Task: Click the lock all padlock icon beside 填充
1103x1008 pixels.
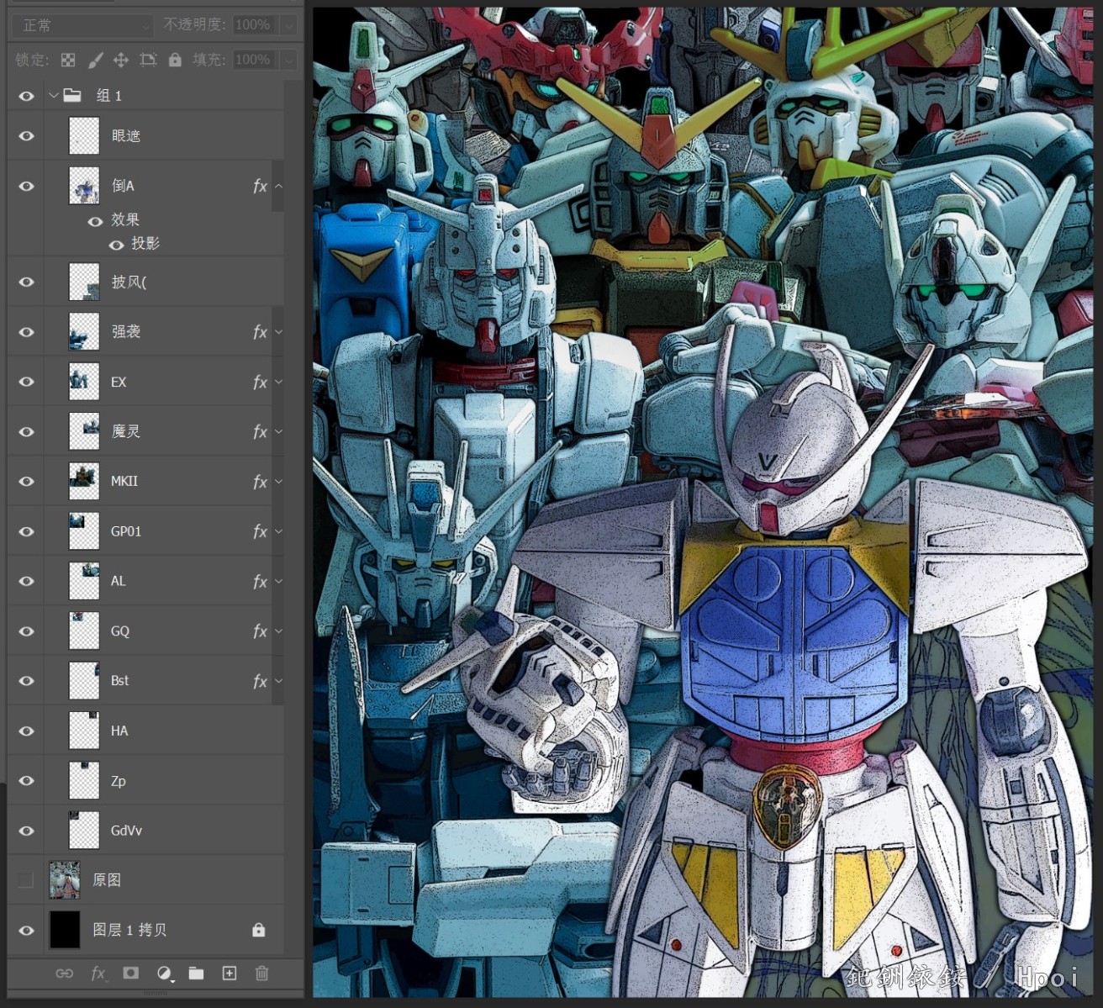Action: (x=175, y=60)
